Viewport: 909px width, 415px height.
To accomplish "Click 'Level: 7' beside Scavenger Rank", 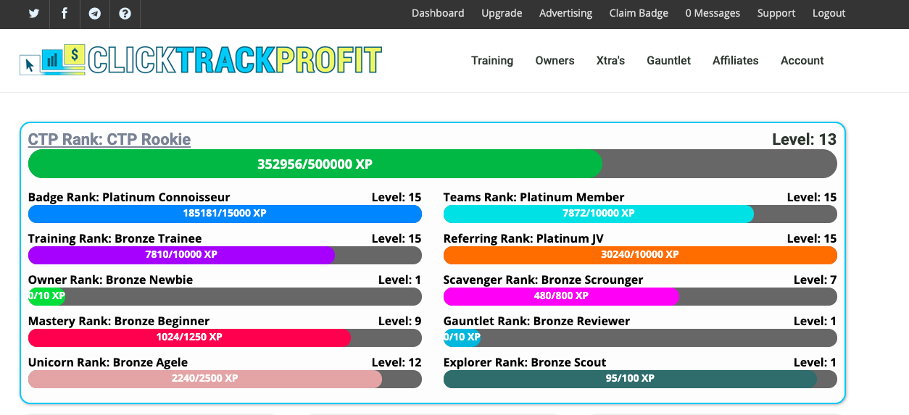I will pos(815,280).
